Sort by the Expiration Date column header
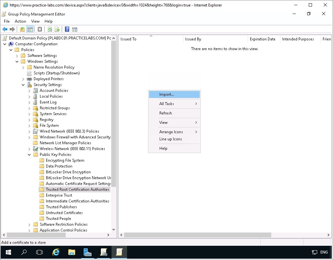This screenshot has height=260, width=333. pyautogui.click(x=263, y=39)
